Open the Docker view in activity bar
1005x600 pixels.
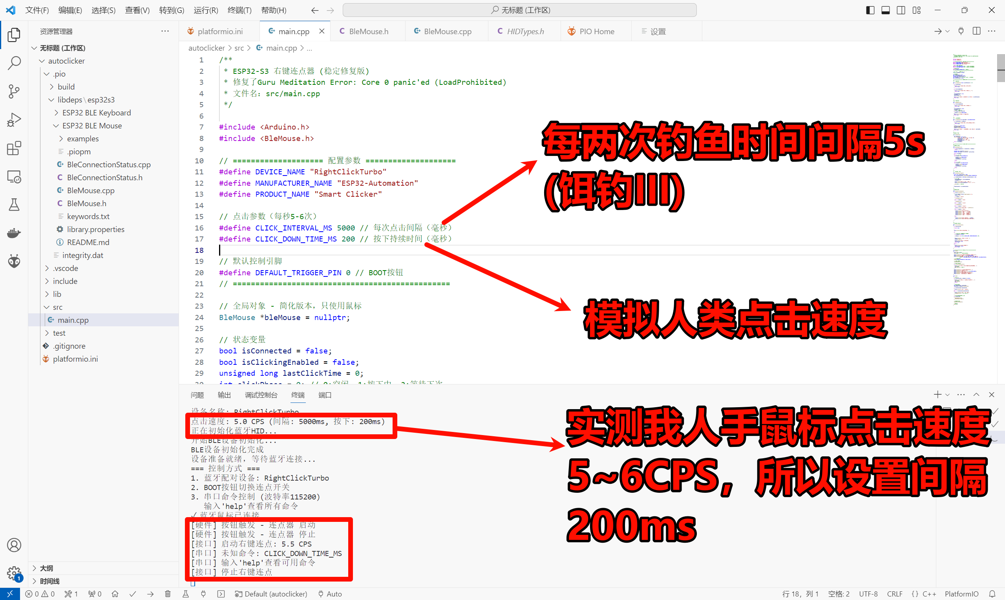(14, 233)
